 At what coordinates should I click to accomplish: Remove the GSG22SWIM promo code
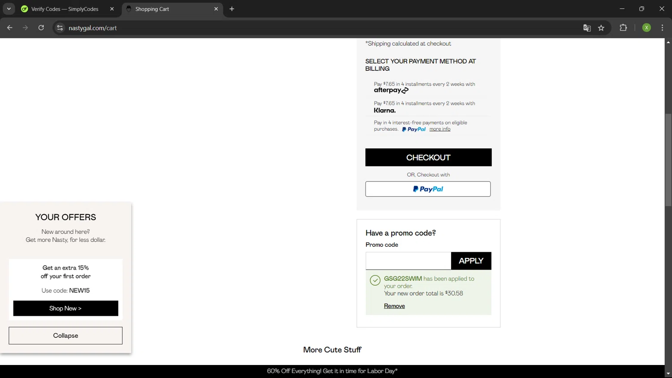point(394,306)
